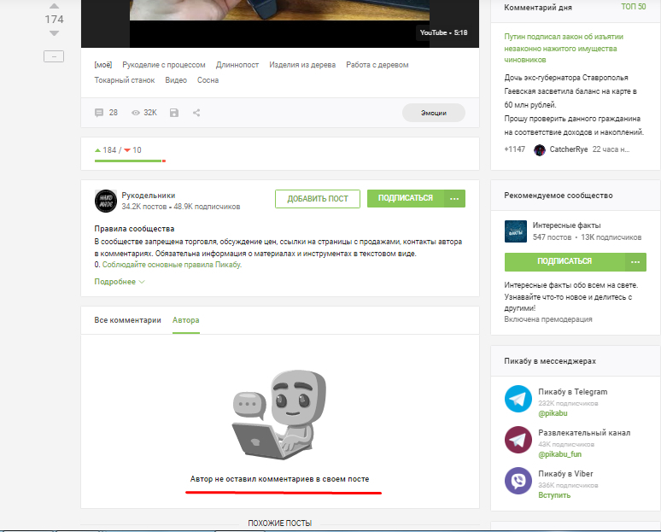Subscribe to the Интересные факты community
Image resolution: width=661 pixels, height=532 pixels.
coord(564,262)
